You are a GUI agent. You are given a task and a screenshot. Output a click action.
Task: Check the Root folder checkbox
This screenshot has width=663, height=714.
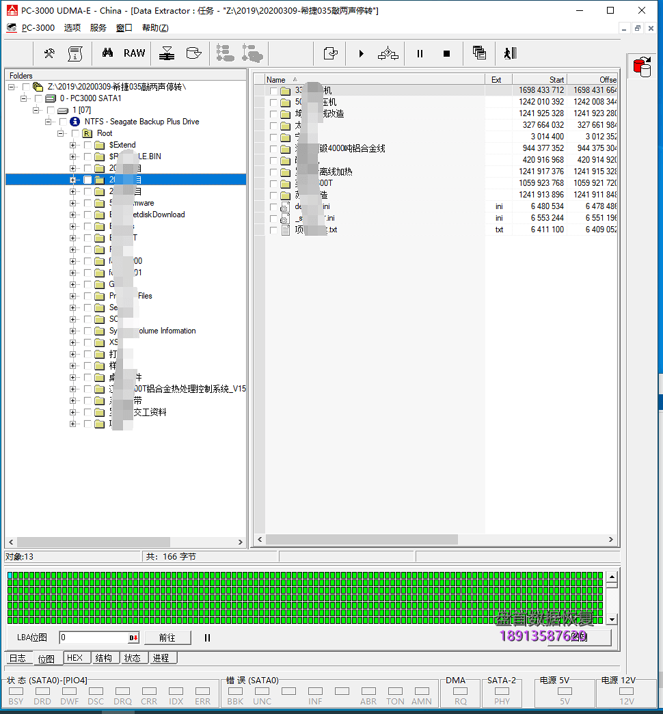point(75,133)
